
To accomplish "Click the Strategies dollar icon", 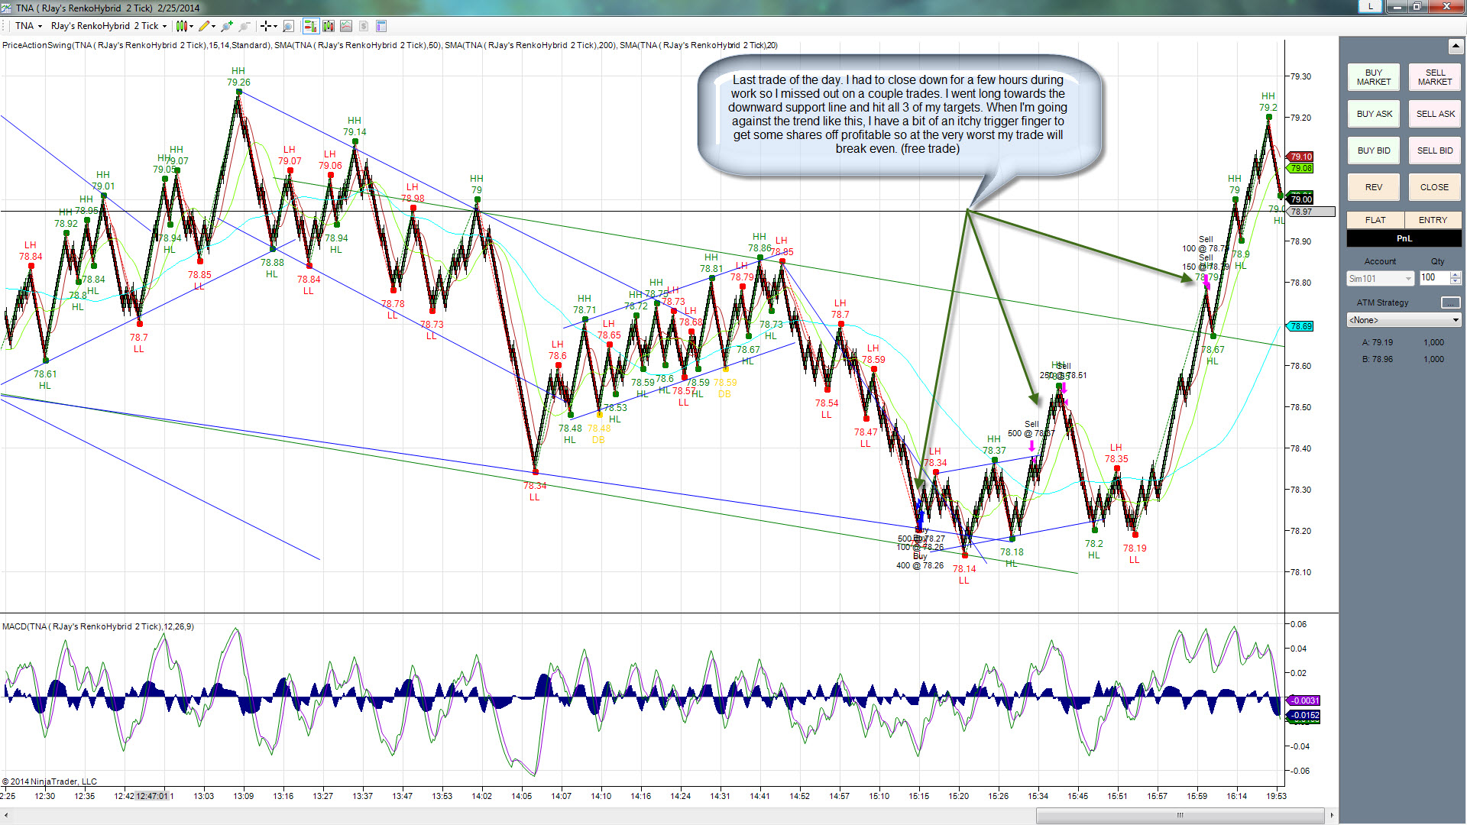I will (x=364, y=26).
